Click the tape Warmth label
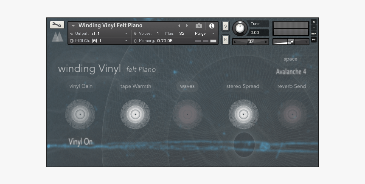This screenshot has width=365, height=184. (x=136, y=86)
